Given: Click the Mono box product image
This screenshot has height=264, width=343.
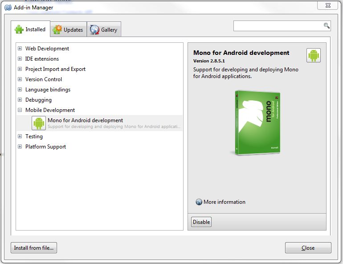Looking at the screenshot, I should tap(257, 123).
